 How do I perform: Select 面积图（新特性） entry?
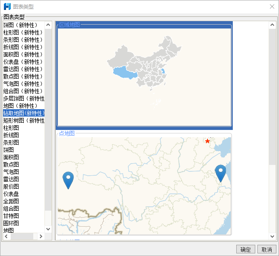point(24,54)
